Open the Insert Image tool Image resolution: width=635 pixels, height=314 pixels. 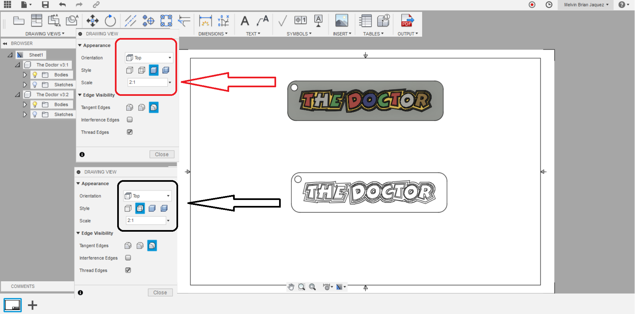click(x=342, y=20)
